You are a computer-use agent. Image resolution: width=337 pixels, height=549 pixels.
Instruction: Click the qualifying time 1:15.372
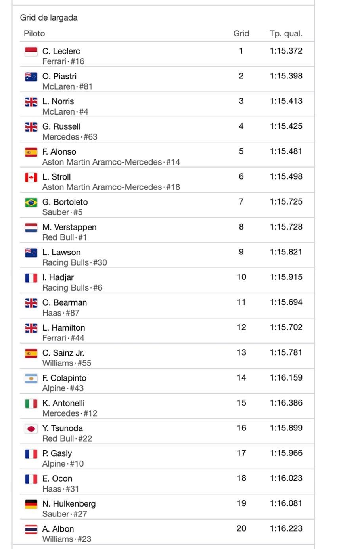pos(286,51)
